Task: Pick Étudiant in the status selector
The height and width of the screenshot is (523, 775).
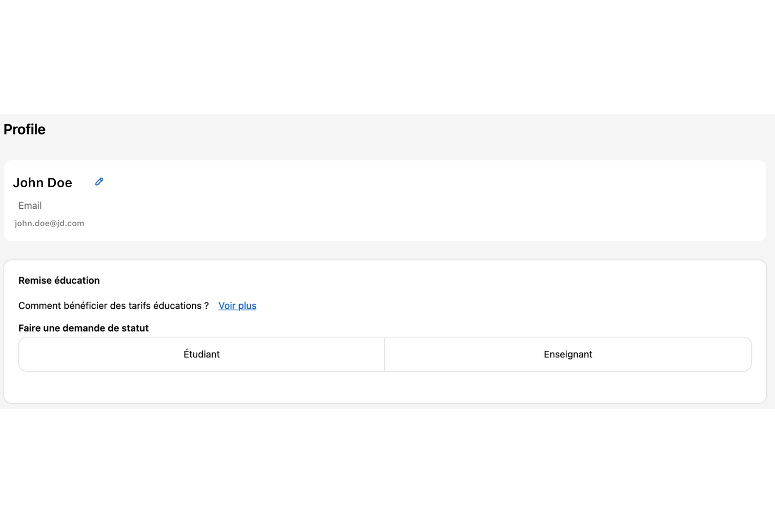Action: (201, 354)
